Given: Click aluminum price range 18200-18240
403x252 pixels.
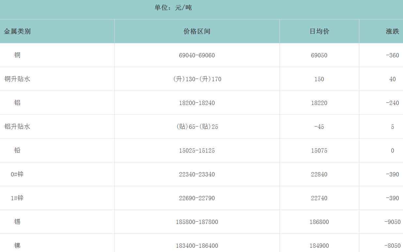Looking at the screenshot, I should click(x=197, y=103).
